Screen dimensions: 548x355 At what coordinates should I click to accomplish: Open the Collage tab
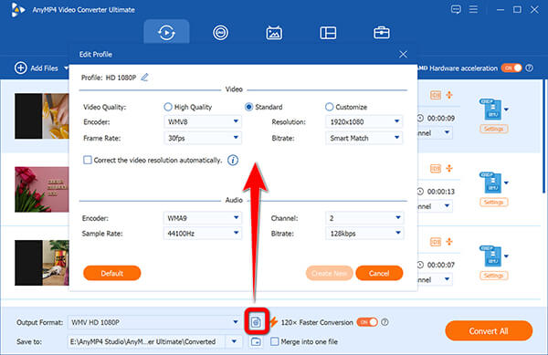tap(328, 33)
